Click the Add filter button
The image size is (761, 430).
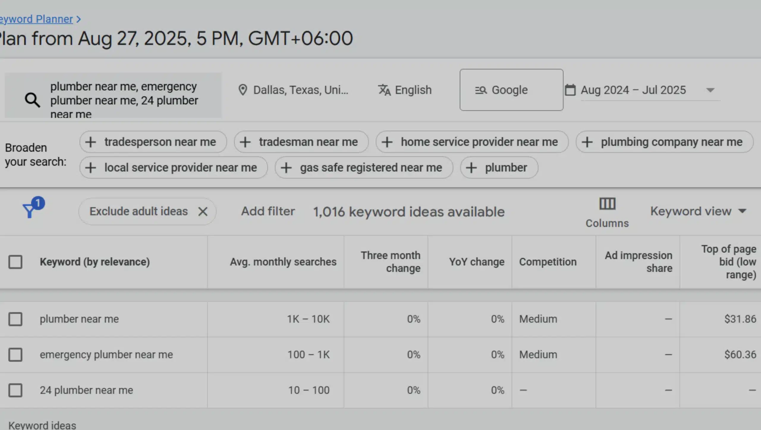(268, 211)
